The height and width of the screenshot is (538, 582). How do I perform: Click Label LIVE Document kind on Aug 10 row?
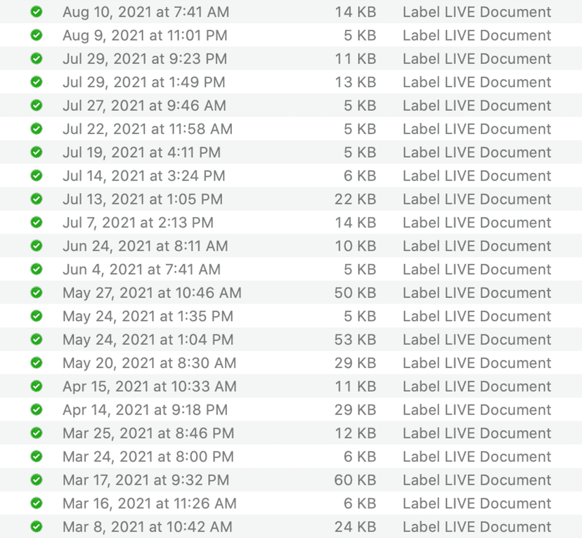(x=477, y=12)
